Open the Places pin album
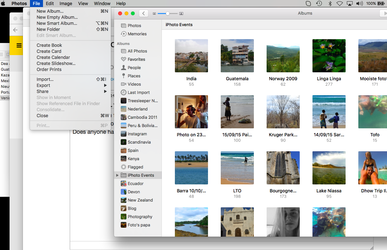Viewport: 387px width, 250px height. (x=134, y=76)
